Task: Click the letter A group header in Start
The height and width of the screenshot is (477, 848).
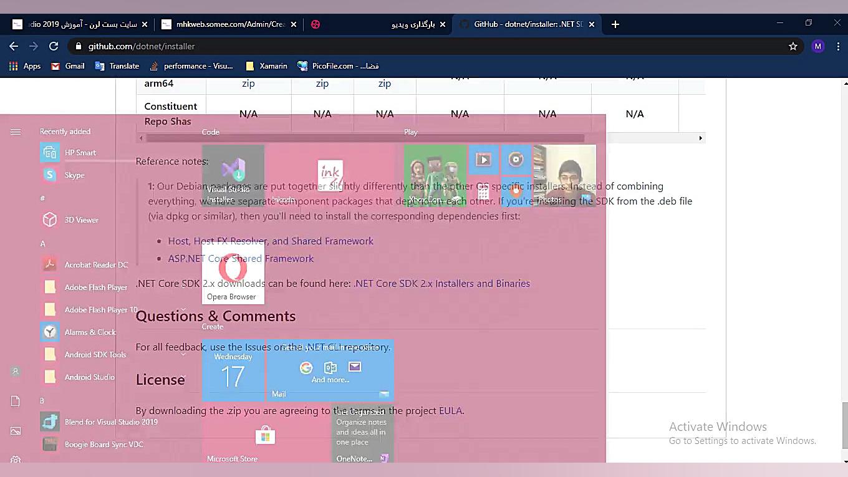Action: 42,243
